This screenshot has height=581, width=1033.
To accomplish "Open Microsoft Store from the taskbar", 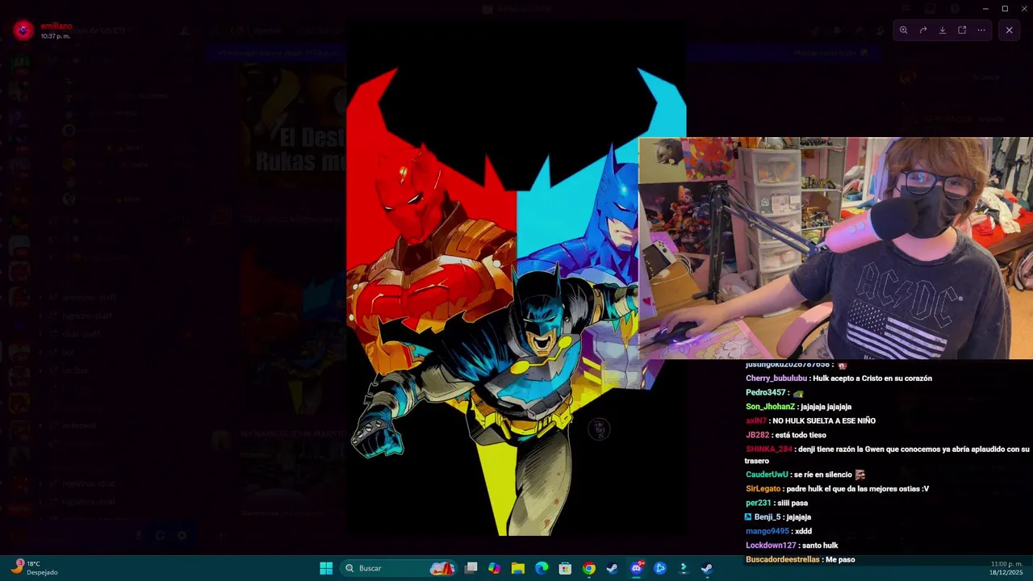I will point(565,568).
